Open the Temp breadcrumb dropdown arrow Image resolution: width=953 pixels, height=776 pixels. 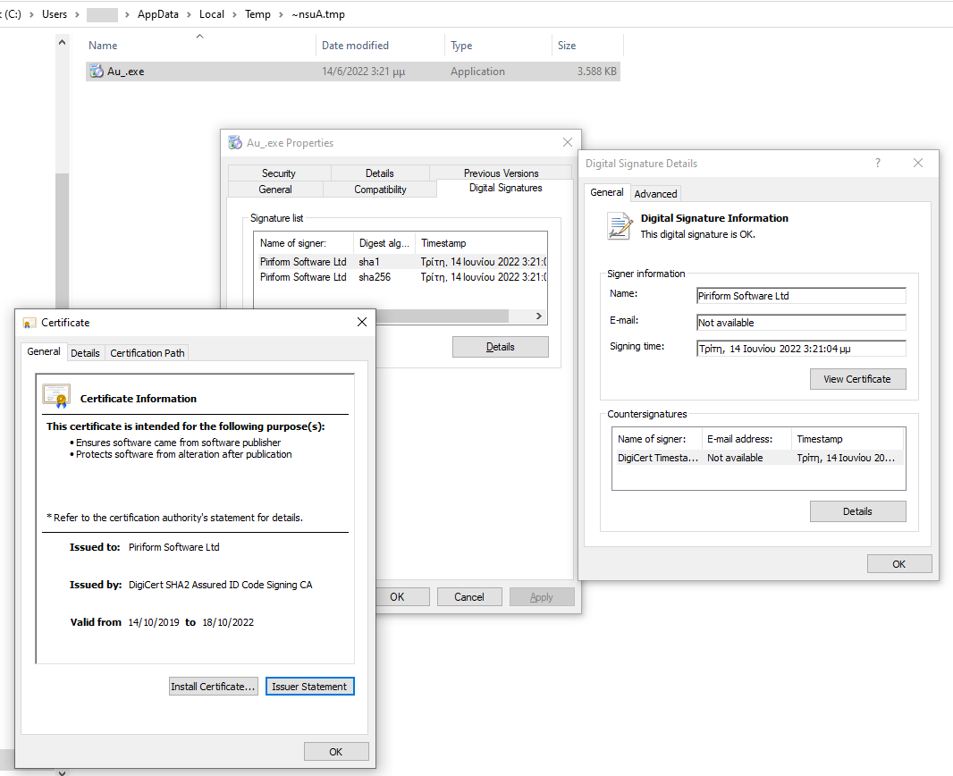(280, 14)
